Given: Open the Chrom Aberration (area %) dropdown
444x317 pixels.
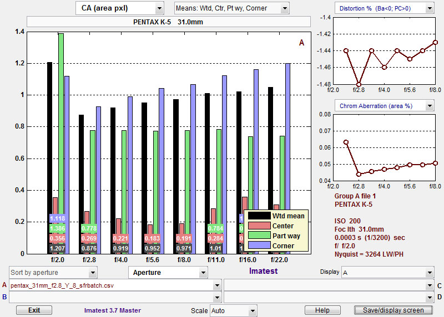Looking at the screenshot, I should click(x=384, y=106).
